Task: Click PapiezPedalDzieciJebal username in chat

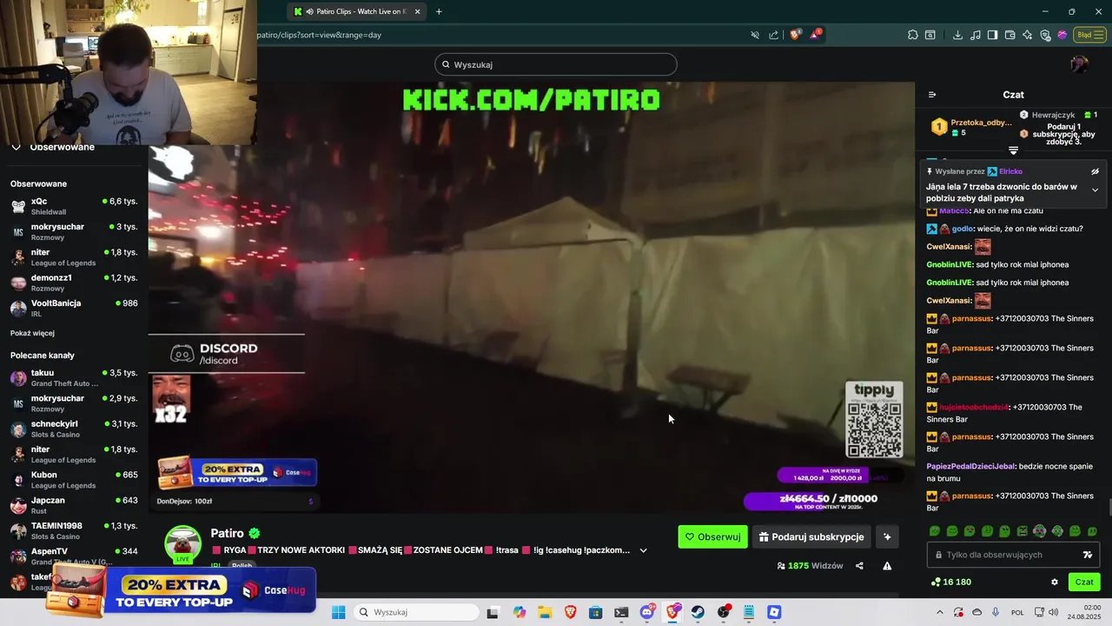Action: click(970, 466)
